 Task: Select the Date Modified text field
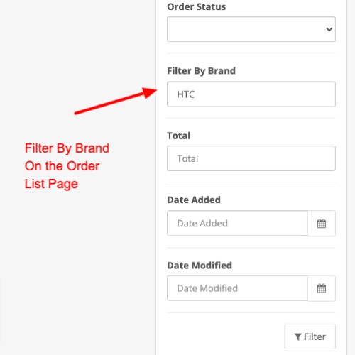(237, 288)
